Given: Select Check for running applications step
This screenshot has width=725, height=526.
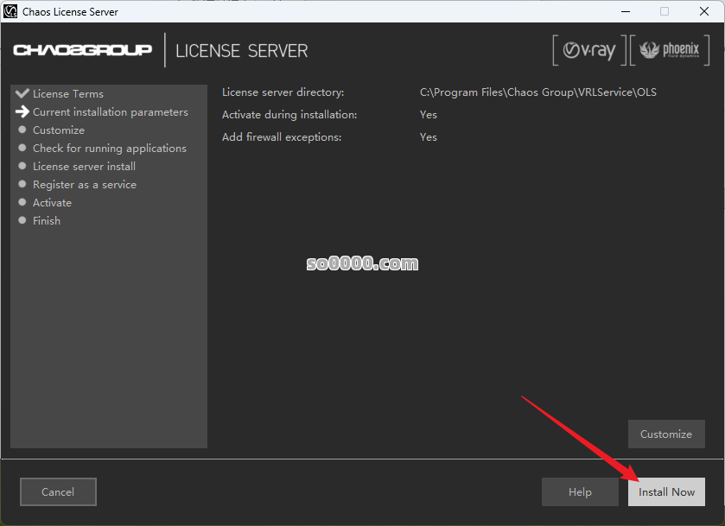Looking at the screenshot, I should coord(109,149).
